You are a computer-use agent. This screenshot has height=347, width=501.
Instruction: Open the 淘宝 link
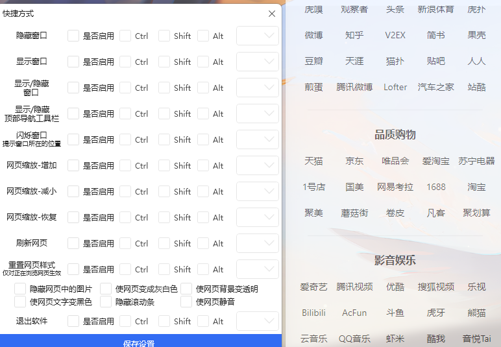click(x=476, y=187)
